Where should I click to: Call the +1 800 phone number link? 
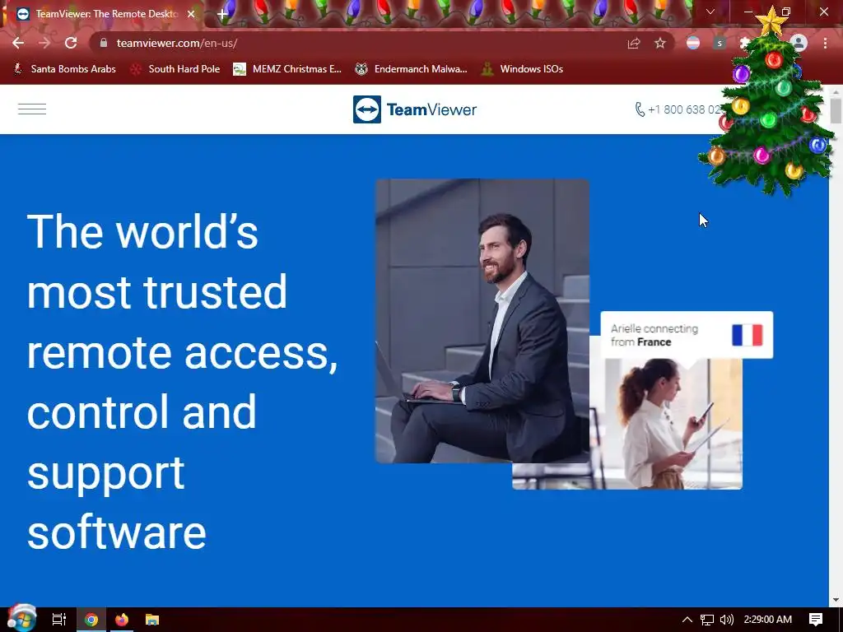click(x=678, y=109)
